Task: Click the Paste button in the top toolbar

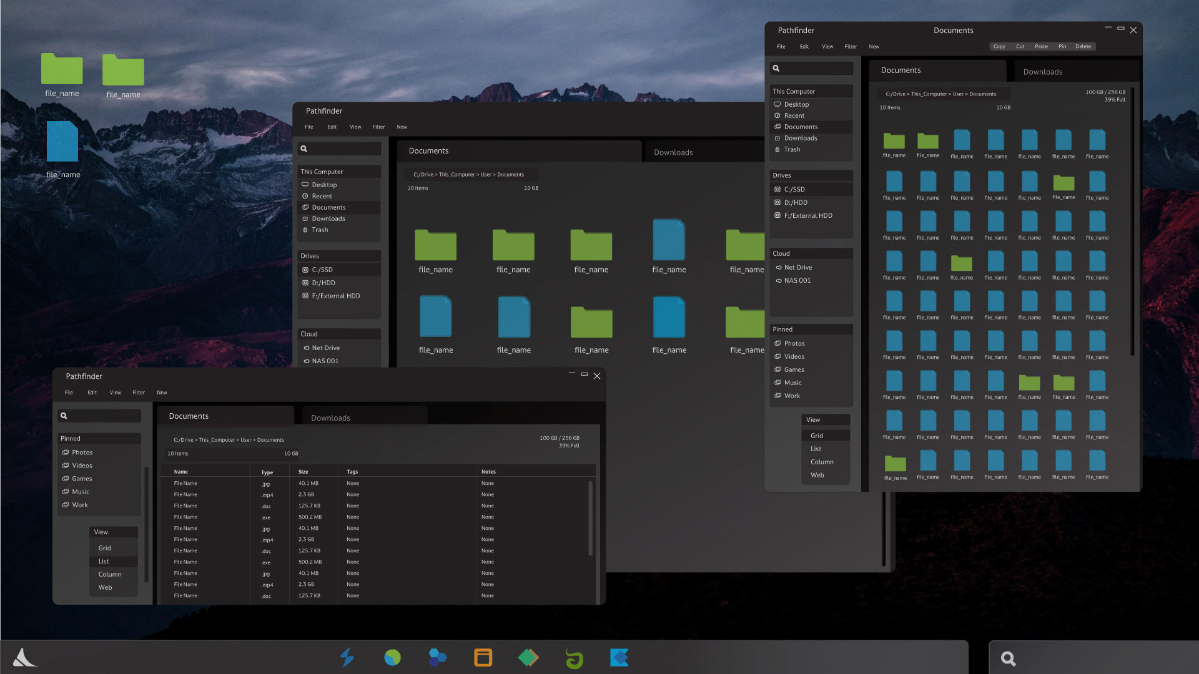Action: (1041, 47)
